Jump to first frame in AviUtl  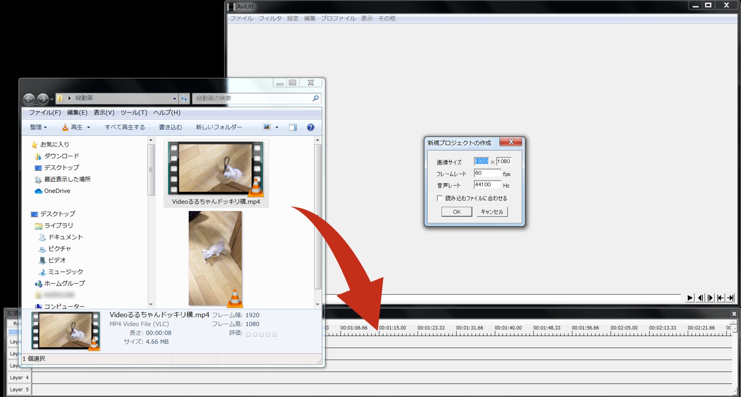coord(720,298)
